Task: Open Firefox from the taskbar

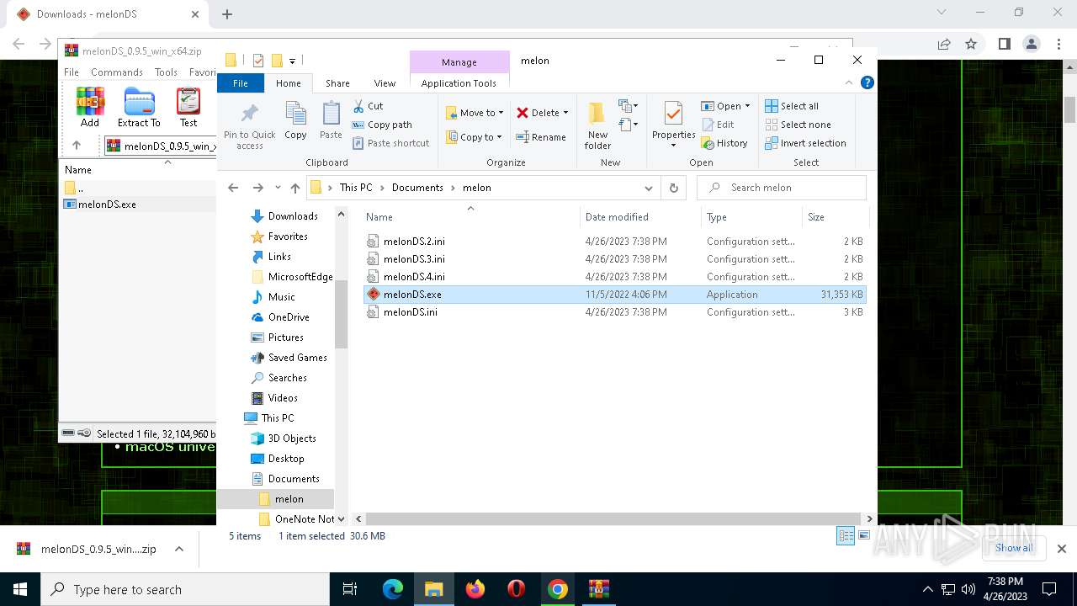Action: (x=475, y=589)
